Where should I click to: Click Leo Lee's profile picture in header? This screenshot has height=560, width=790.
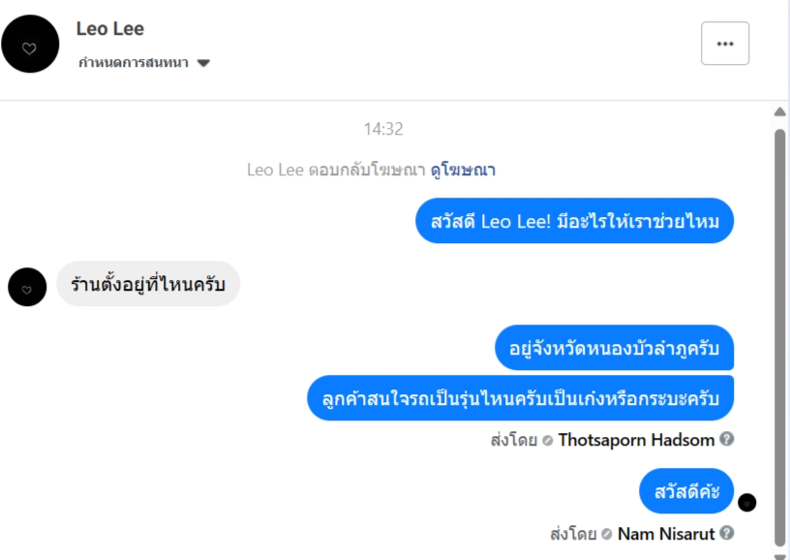click(x=30, y=45)
